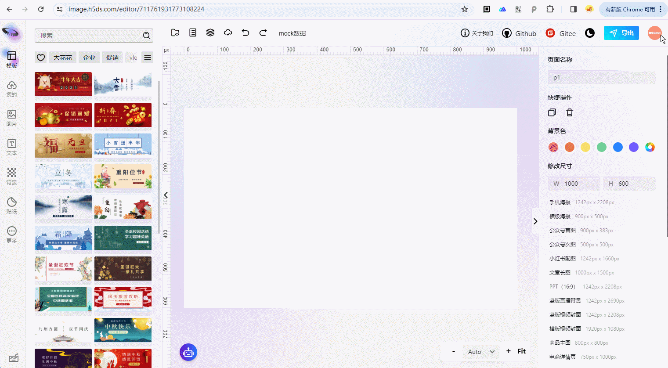Click the open folder toolbar icon
This screenshot has height=368, width=668.
[x=175, y=33]
